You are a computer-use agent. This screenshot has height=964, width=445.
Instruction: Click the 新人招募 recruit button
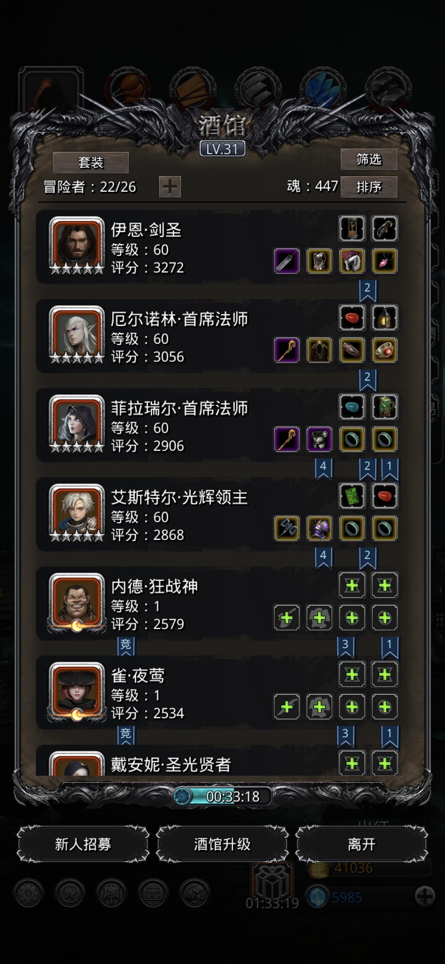[83, 845]
